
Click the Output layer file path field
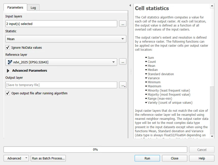pyautogui.click(x=61, y=85)
